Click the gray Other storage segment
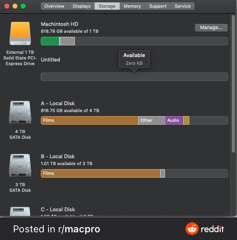 pyautogui.click(x=152, y=120)
